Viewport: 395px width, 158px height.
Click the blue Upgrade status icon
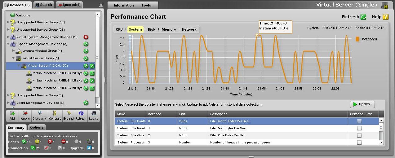[89, 148]
